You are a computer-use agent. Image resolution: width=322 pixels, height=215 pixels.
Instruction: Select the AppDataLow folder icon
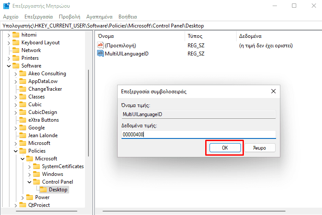(23, 81)
